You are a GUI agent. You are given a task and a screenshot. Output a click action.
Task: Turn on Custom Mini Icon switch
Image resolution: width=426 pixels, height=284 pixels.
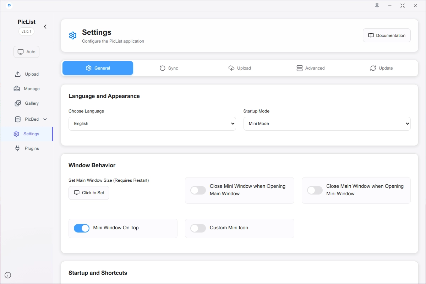198,228
